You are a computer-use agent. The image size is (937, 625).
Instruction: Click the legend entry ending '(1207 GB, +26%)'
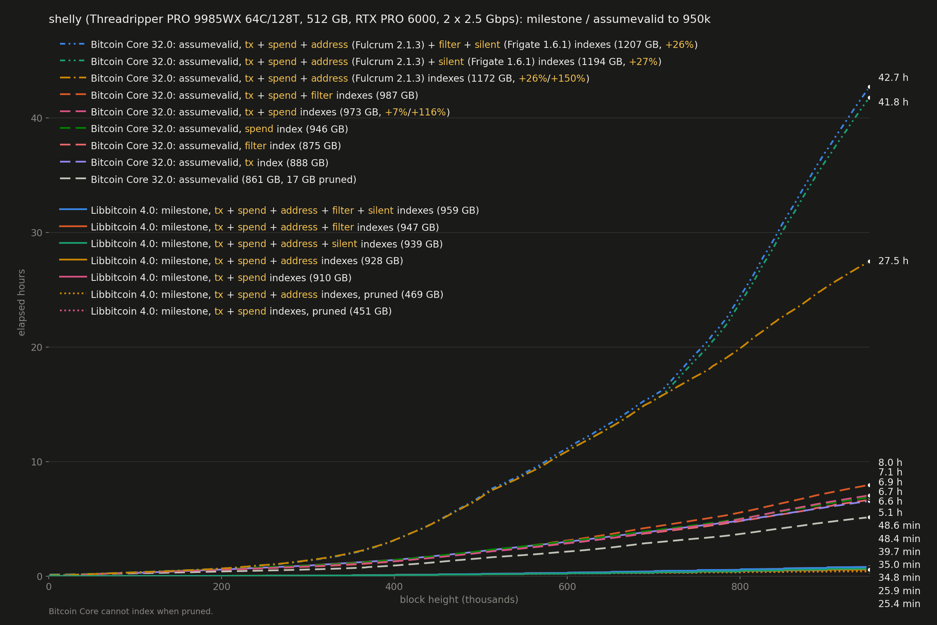click(x=379, y=45)
